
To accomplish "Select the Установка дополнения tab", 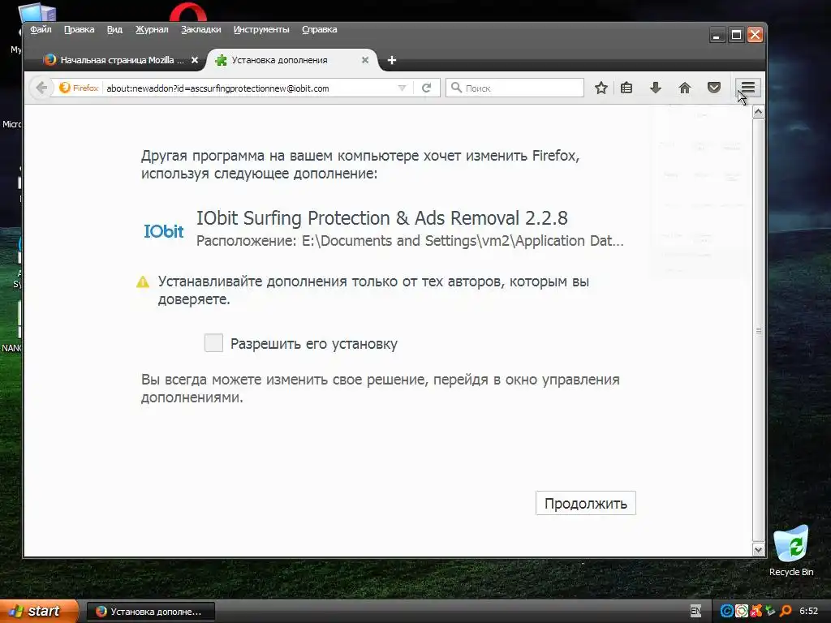I will click(291, 60).
